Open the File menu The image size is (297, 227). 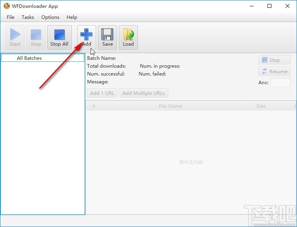10,17
